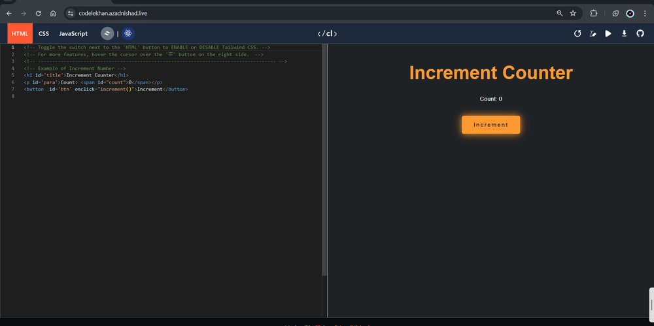Toggle the Tailwind CSS switch
The width and height of the screenshot is (654, 326).
107,33
